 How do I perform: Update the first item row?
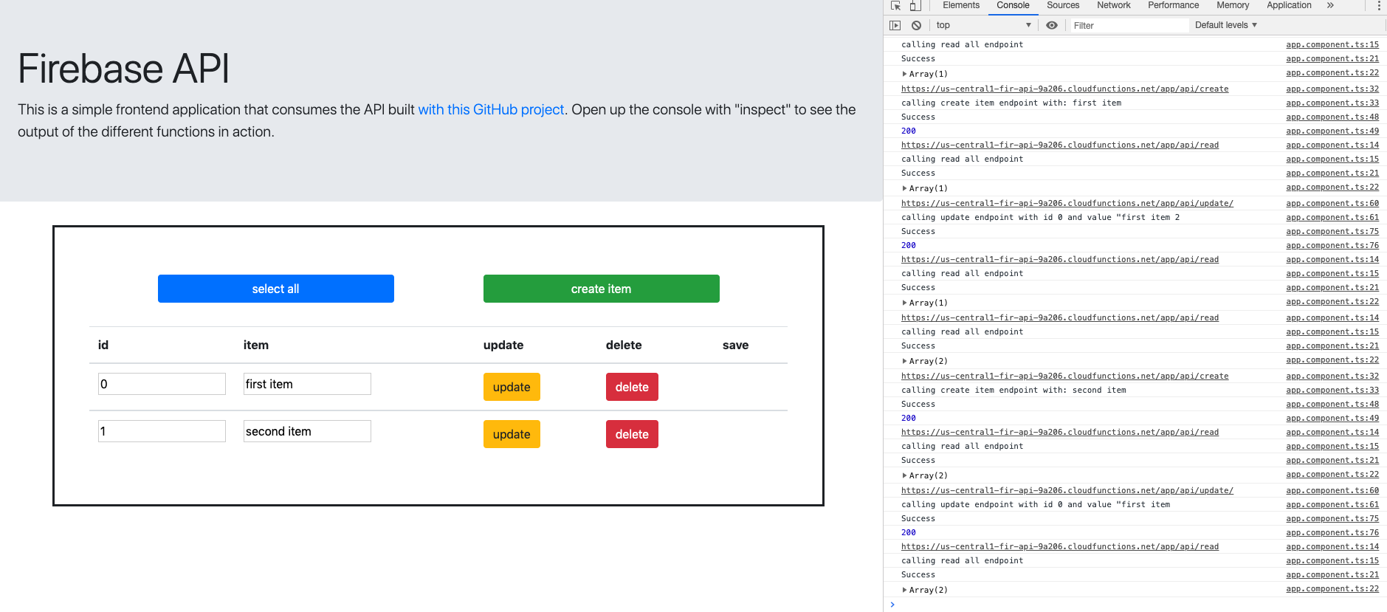(x=512, y=387)
